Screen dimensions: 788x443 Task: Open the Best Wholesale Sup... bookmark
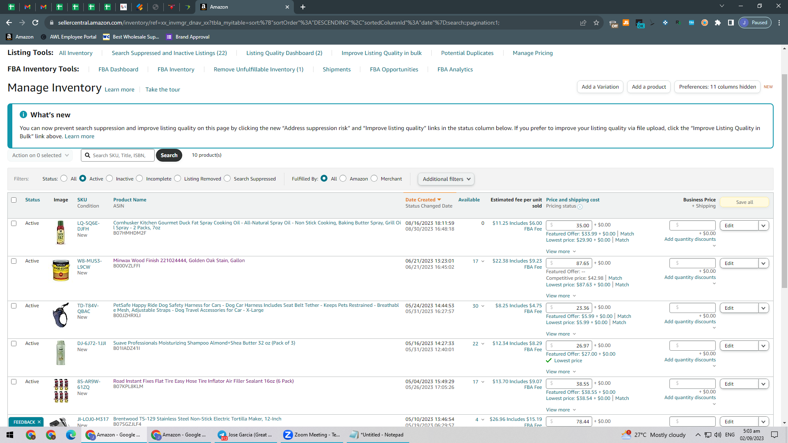pos(131,37)
